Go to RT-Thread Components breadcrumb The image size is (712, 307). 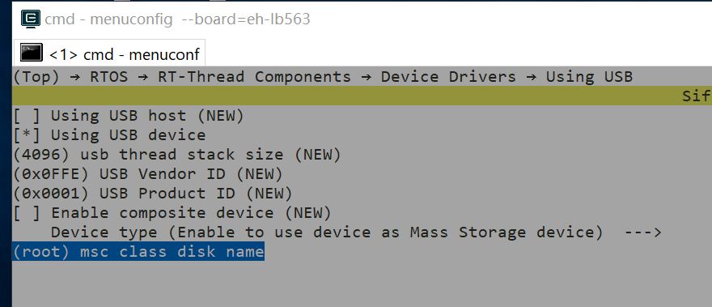(x=254, y=76)
